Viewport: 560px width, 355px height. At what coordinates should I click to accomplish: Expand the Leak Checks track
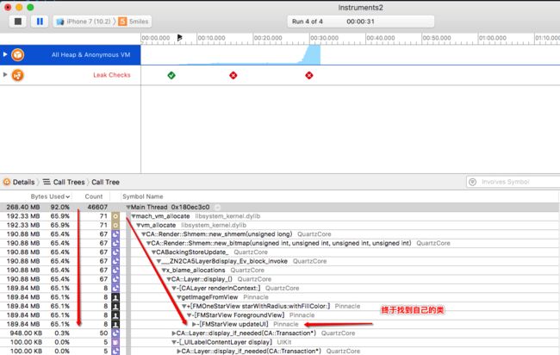[x=5, y=75]
